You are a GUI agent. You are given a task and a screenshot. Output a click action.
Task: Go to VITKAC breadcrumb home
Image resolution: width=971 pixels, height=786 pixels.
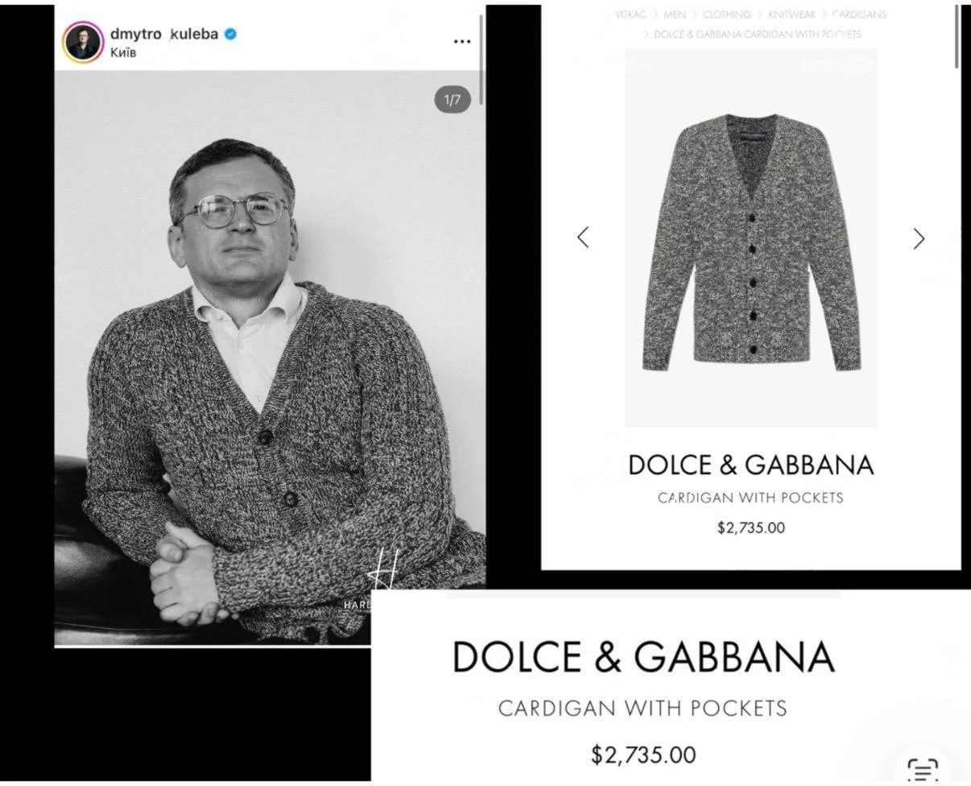click(630, 14)
